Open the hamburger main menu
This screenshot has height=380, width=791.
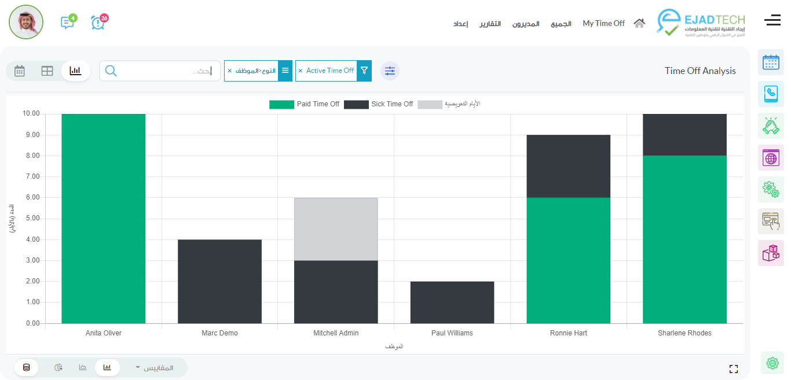click(772, 21)
